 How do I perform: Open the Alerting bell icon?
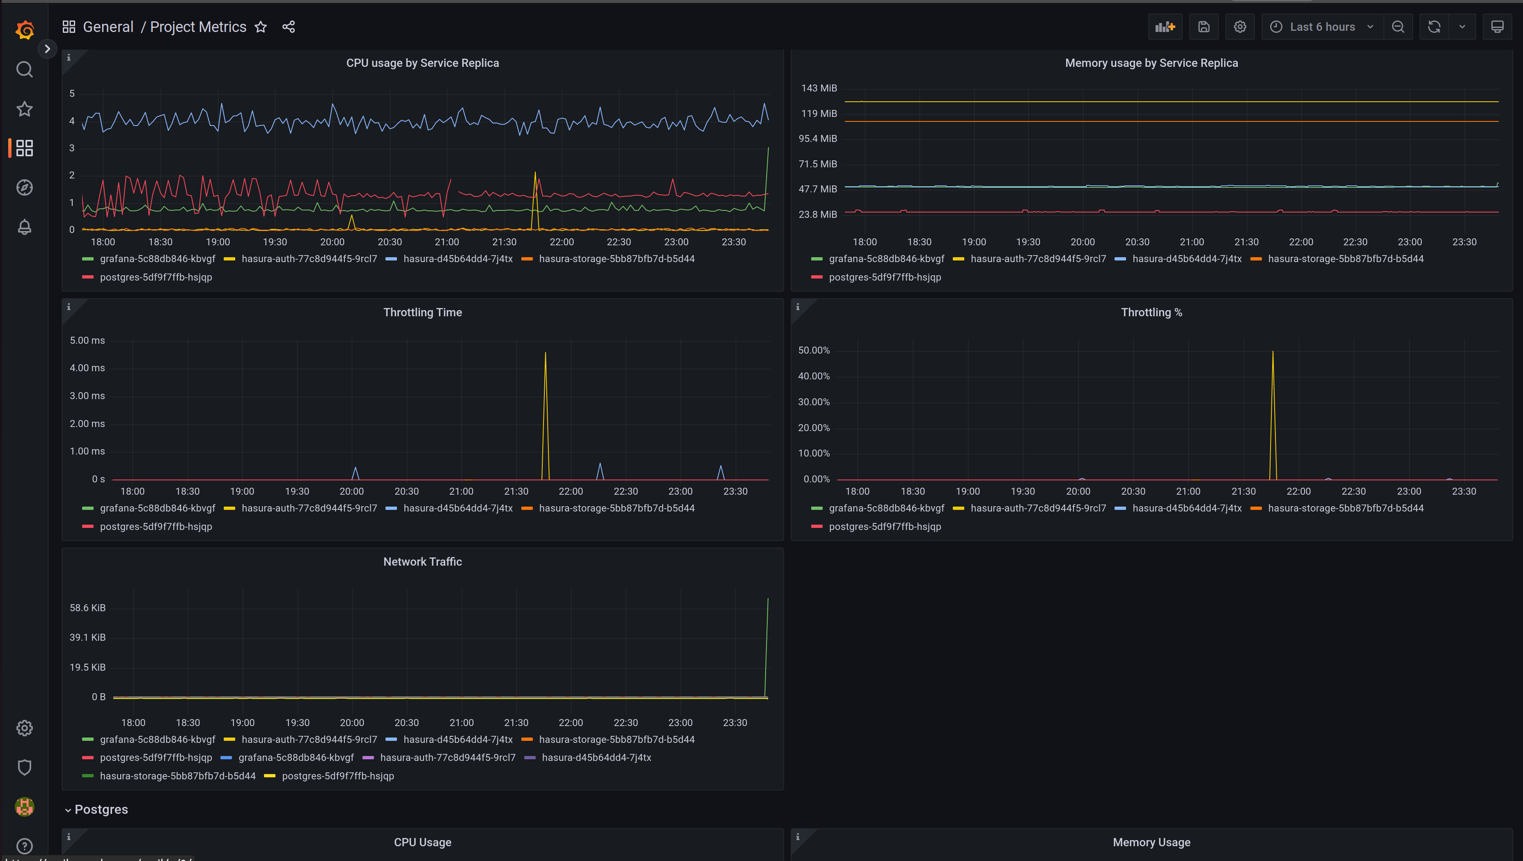pos(24,227)
